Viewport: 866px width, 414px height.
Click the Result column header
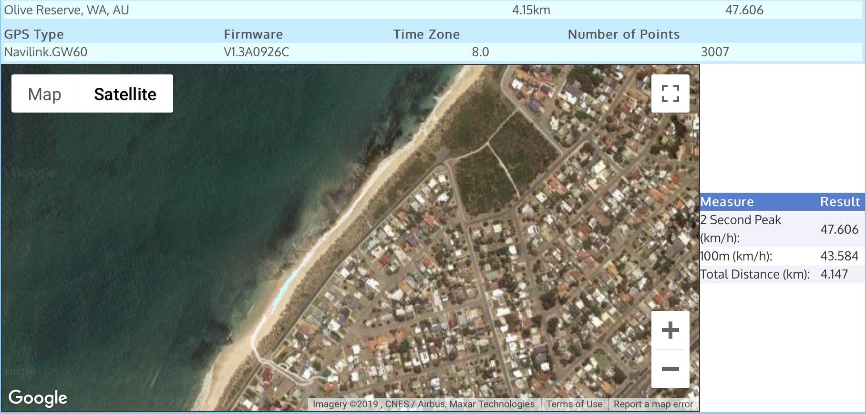click(x=839, y=202)
